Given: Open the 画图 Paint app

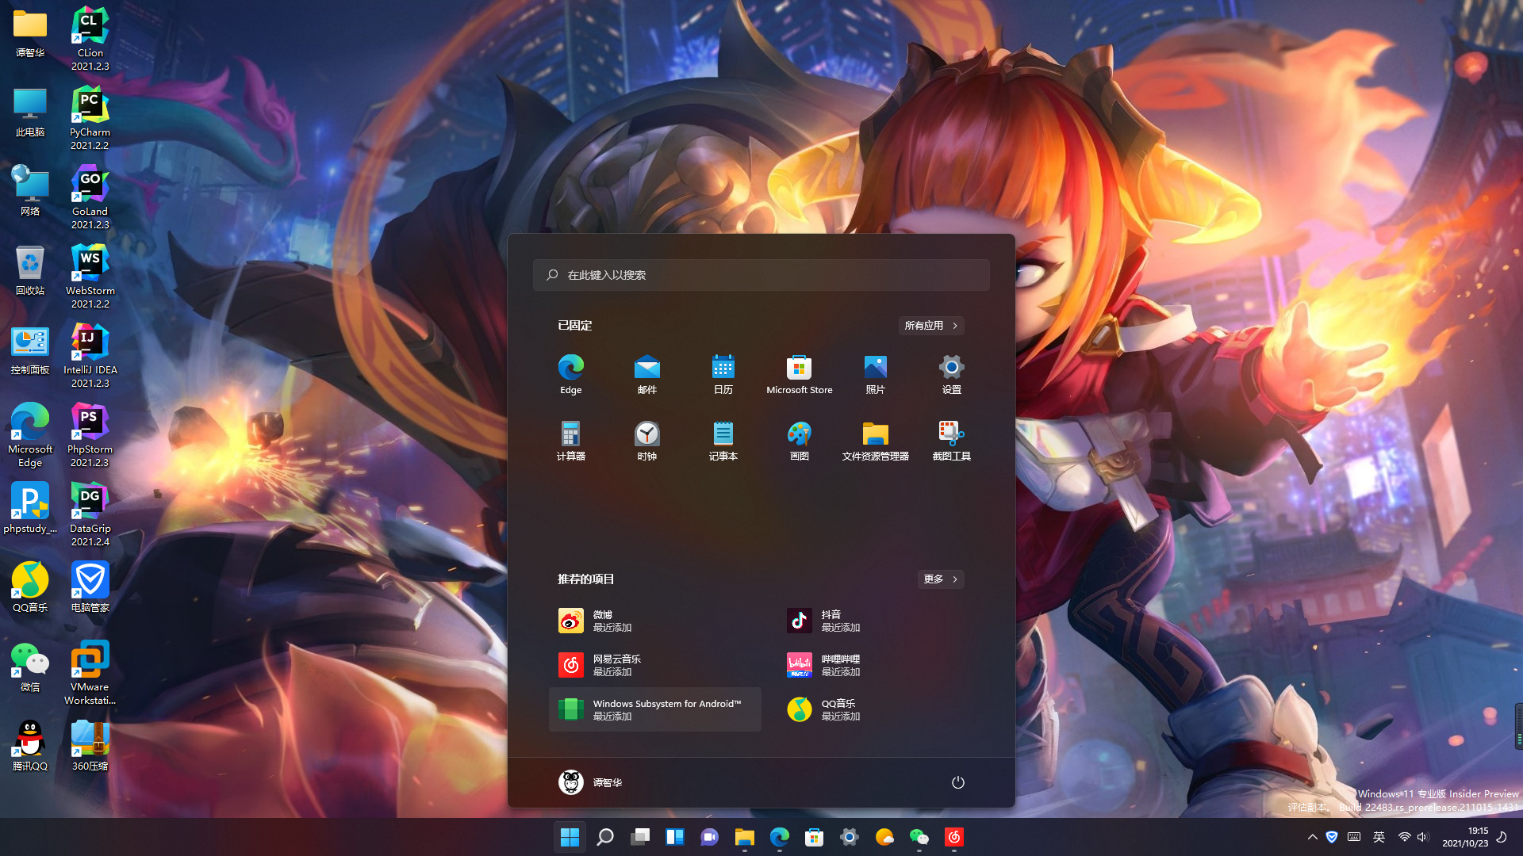Looking at the screenshot, I should 799,440.
